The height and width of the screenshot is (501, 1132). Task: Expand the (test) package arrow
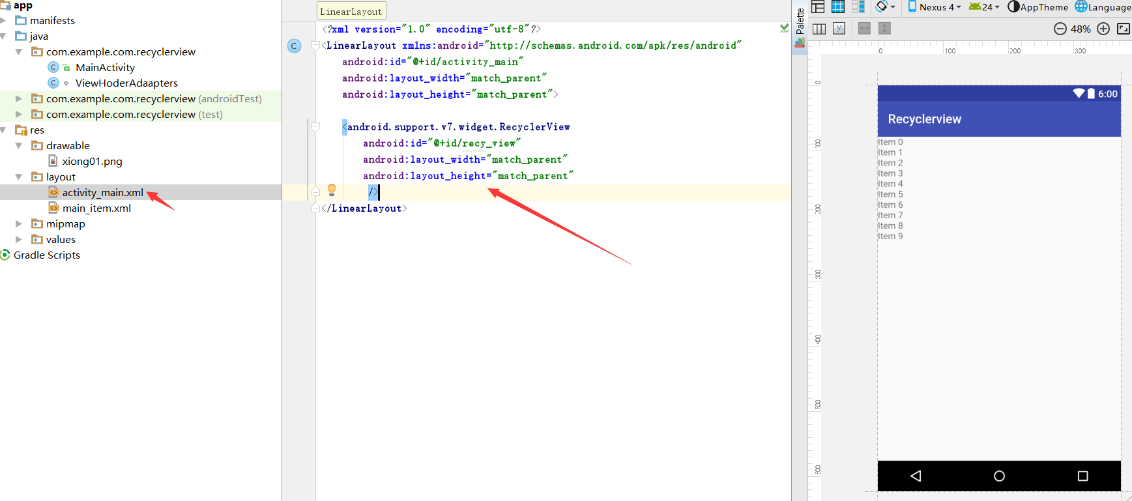19,115
